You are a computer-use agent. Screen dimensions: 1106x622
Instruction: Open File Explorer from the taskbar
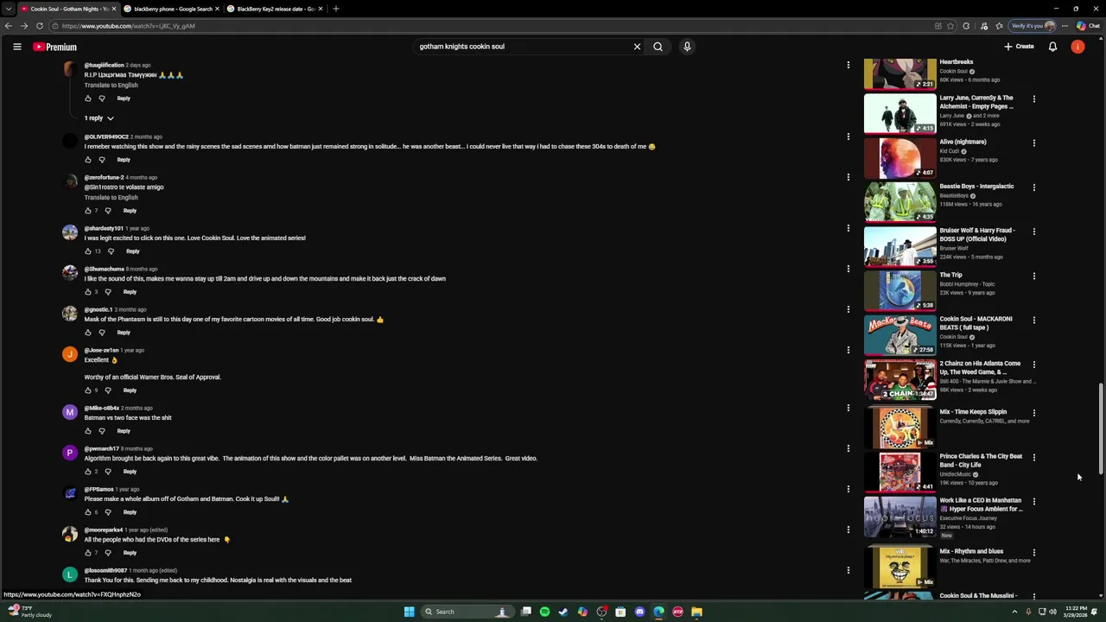(x=696, y=612)
